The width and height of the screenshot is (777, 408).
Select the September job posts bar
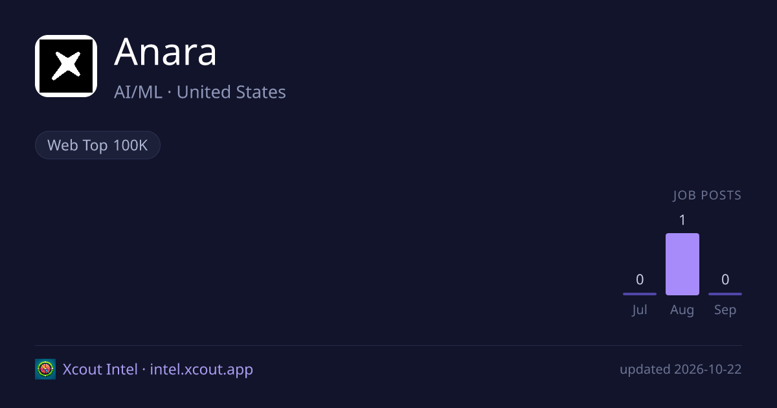pos(725,294)
